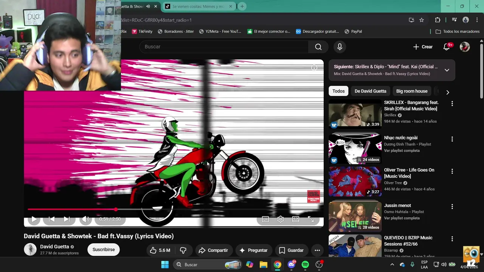The width and height of the screenshot is (484, 272).
Task: Click the video progress bar scrubber
Action: 116,209
